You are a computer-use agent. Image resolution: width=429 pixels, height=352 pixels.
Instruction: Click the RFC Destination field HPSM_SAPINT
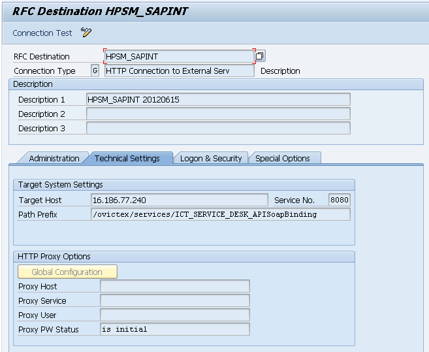(180, 56)
